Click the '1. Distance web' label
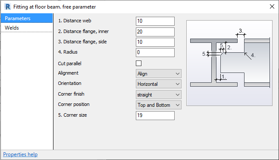279x160 pixels. pyautogui.click(x=75, y=21)
